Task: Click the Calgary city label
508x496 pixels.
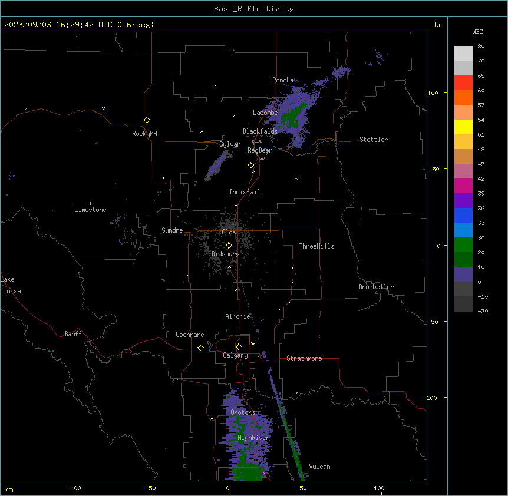Action: coord(235,355)
